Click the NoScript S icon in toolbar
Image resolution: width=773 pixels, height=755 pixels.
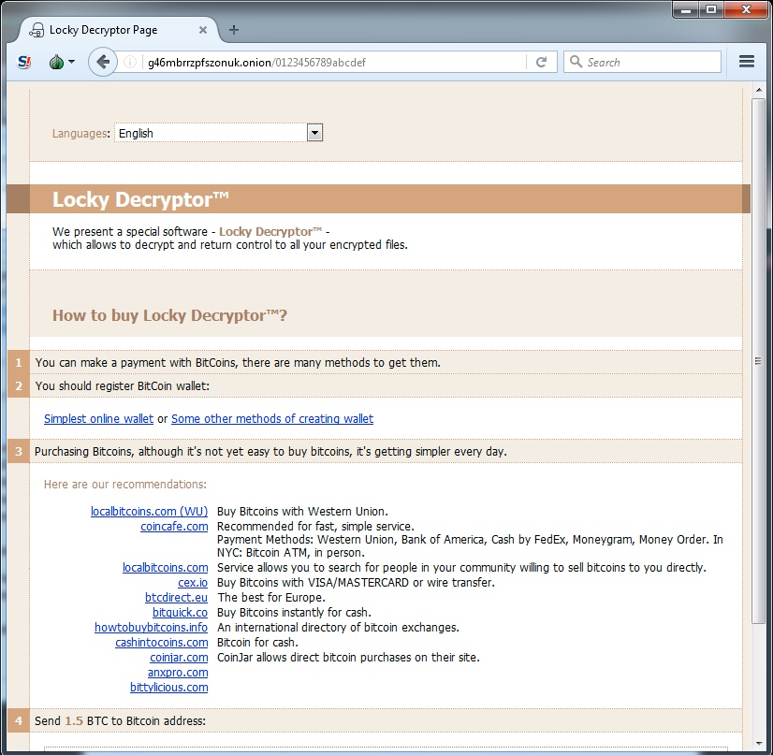tap(25, 63)
